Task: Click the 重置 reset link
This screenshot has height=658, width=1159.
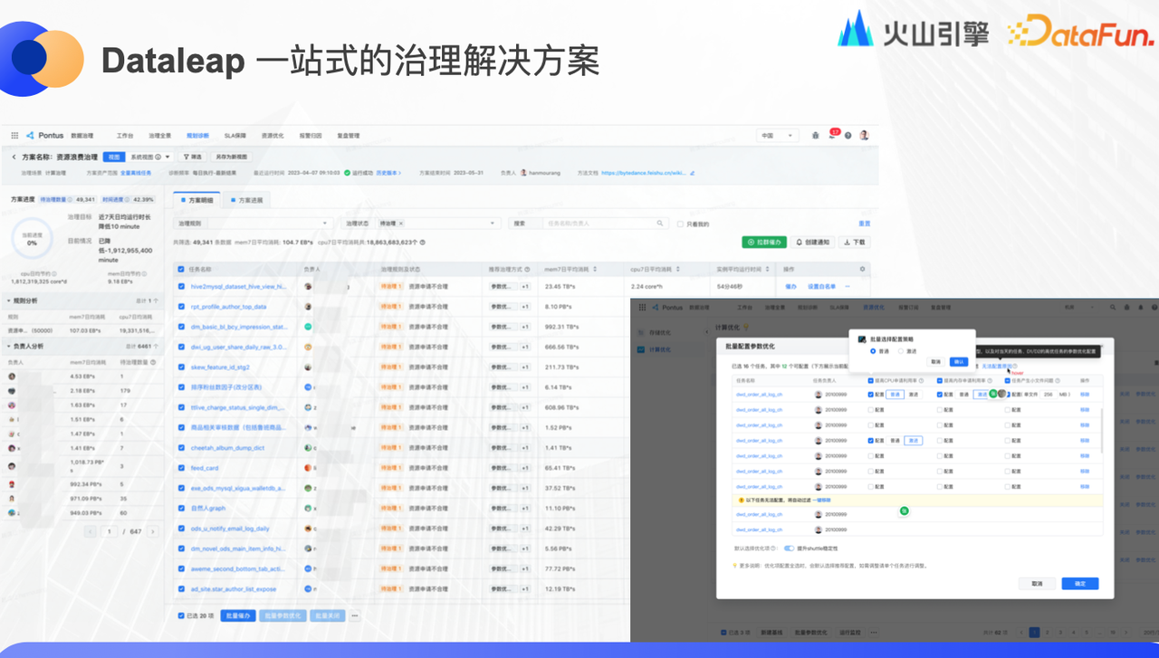Action: pos(865,224)
